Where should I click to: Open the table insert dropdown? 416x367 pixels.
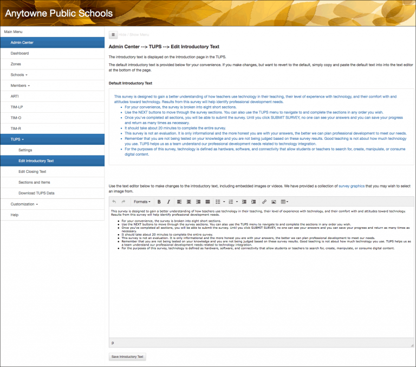pyautogui.click(x=284, y=202)
